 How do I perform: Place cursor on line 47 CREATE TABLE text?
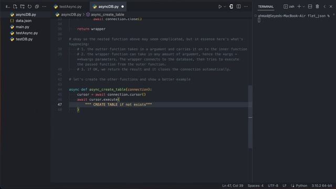tap(119, 104)
